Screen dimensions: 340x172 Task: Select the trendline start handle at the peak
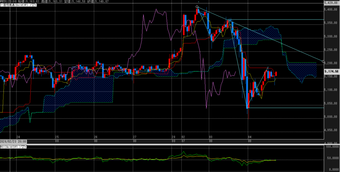pyautogui.click(x=197, y=7)
